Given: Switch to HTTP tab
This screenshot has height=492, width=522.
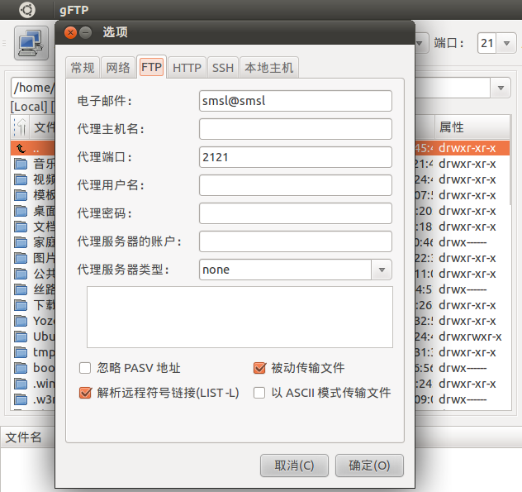Looking at the screenshot, I should tap(187, 68).
